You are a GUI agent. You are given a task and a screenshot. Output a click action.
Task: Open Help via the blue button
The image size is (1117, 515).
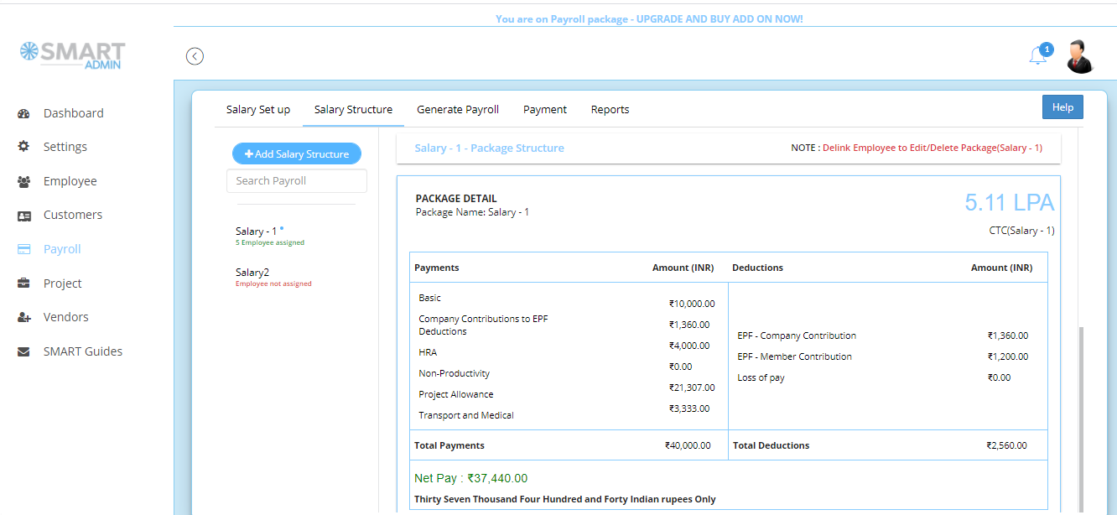(1062, 107)
